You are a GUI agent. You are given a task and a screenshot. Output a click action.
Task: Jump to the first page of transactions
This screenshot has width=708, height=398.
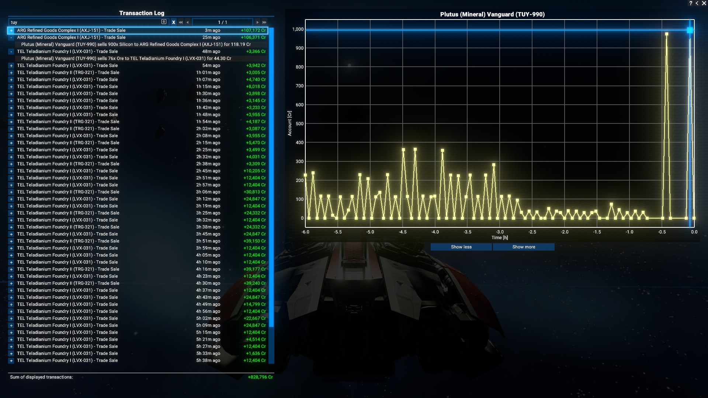[x=181, y=22]
